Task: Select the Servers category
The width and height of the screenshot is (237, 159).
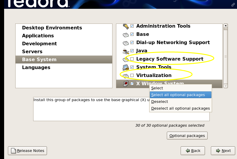Action: 64,52
